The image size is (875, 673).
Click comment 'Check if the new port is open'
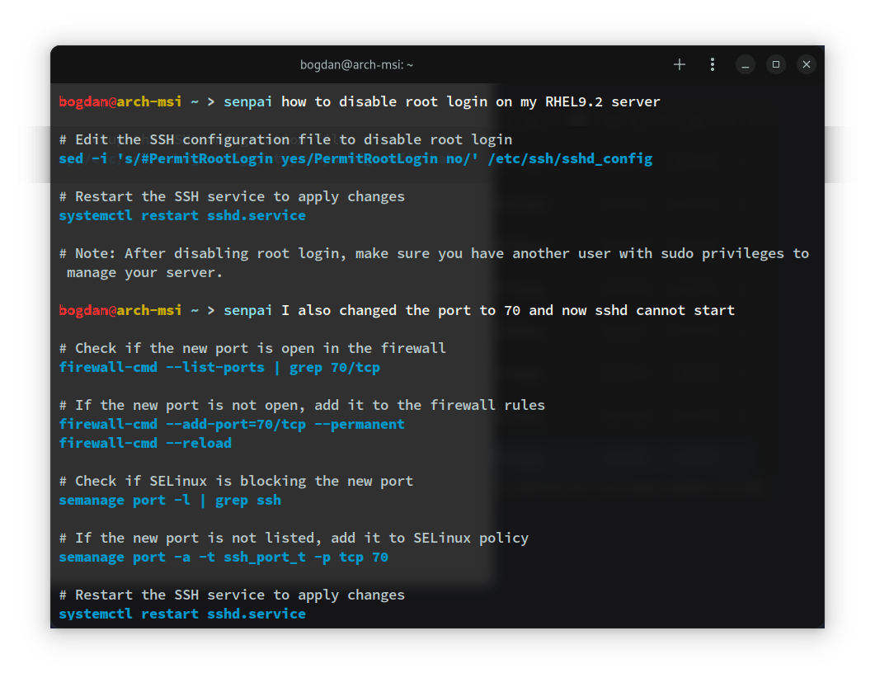(252, 348)
